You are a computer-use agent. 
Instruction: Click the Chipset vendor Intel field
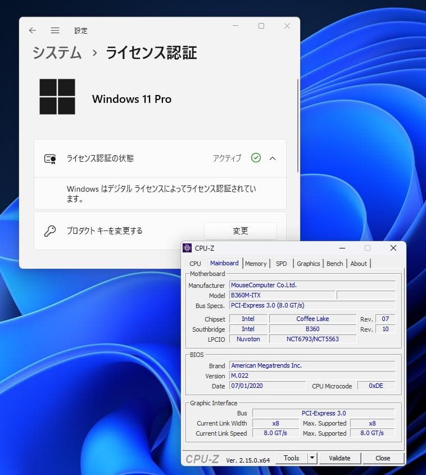click(248, 319)
